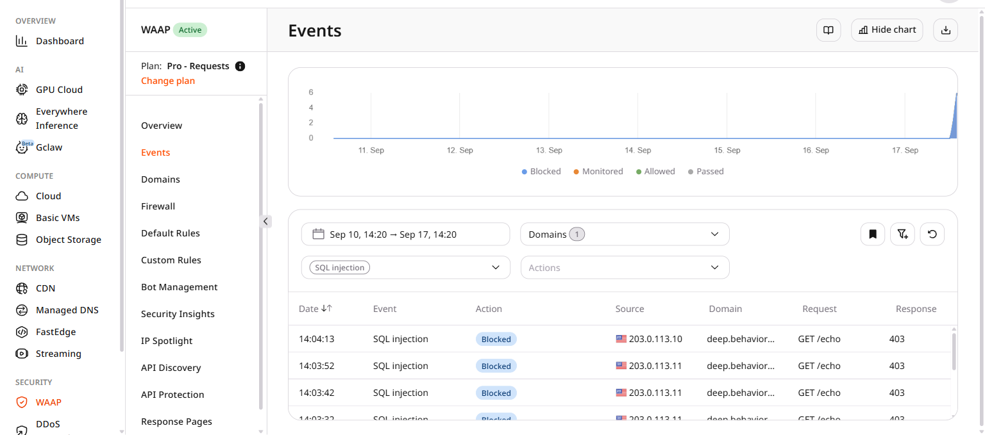
Task: Click the plan info icon
Action: pyautogui.click(x=240, y=66)
